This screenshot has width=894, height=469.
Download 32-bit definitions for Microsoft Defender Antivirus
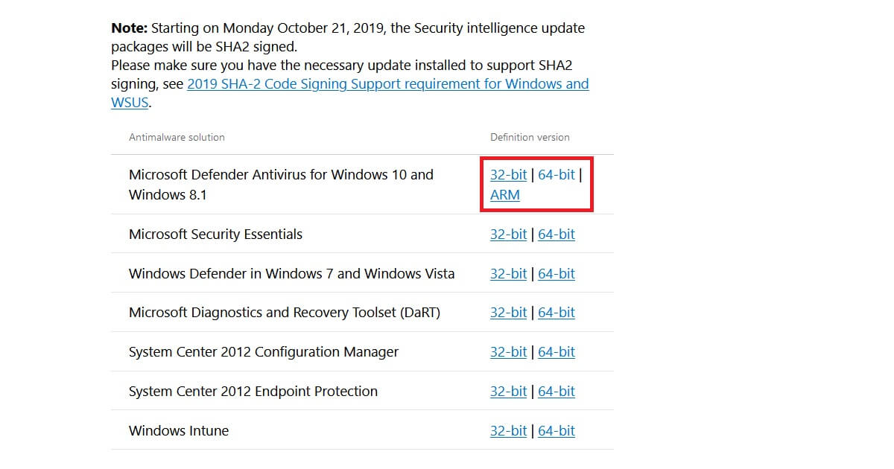(x=508, y=174)
